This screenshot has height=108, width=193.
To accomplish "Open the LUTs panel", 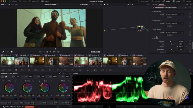I will pyautogui.click(x=23, y=1).
